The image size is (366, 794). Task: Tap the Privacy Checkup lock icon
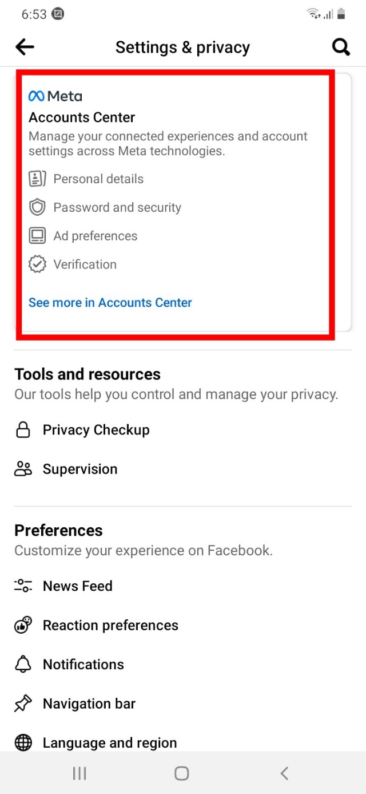(x=23, y=430)
